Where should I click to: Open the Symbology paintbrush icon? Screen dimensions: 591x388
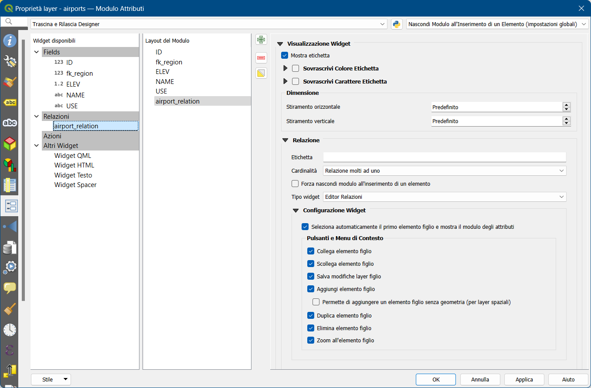(10, 82)
